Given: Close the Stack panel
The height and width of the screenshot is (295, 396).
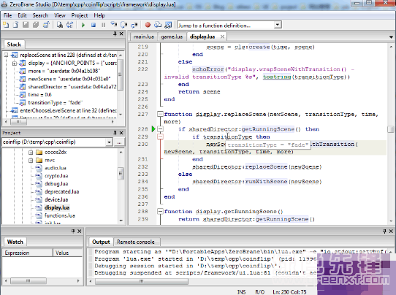Looking at the screenshot, I should tap(121, 34).
